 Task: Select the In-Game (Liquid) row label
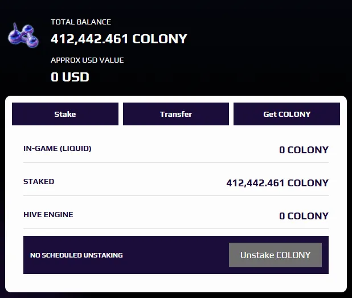(58, 149)
